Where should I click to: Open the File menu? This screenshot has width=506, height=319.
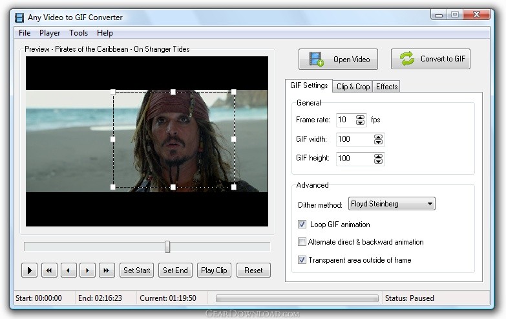(25, 33)
